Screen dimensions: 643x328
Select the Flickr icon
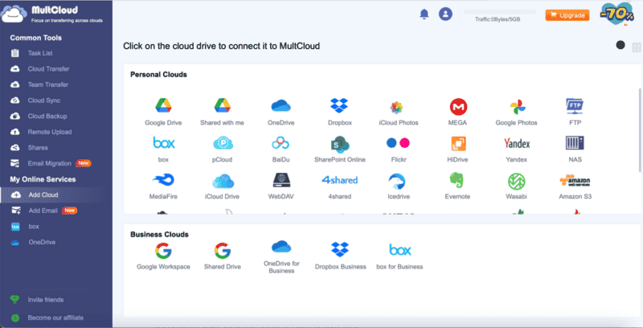pos(398,142)
